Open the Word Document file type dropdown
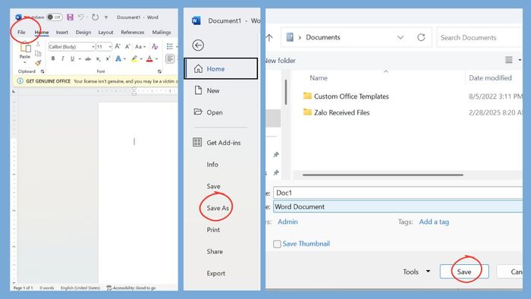The height and width of the screenshot is (299, 531). pos(398,206)
